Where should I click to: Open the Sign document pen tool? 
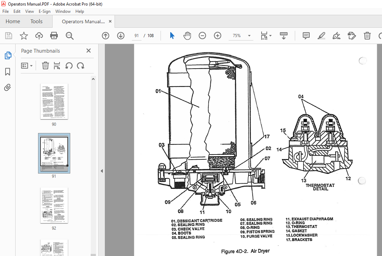pyautogui.click(x=336, y=36)
